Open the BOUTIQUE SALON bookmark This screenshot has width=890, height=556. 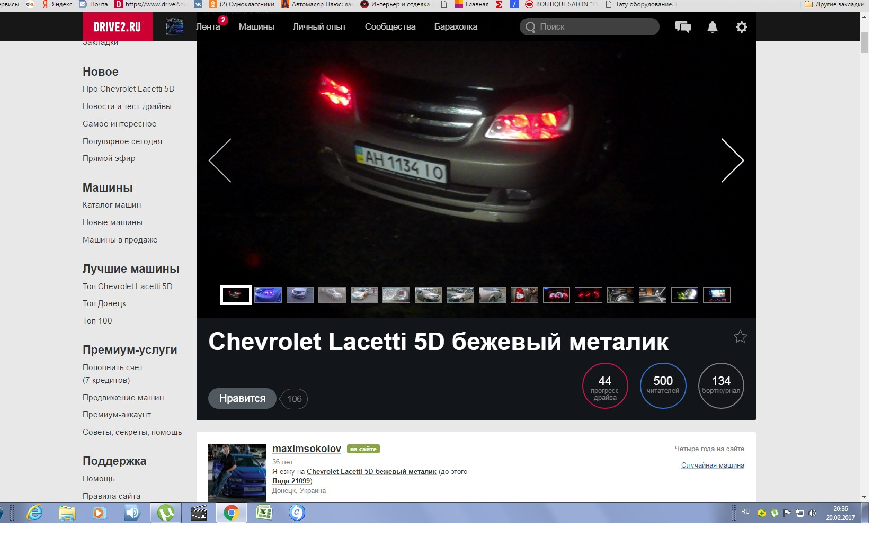pyautogui.click(x=562, y=4)
